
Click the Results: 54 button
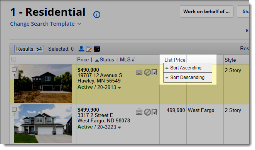coord(29,49)
